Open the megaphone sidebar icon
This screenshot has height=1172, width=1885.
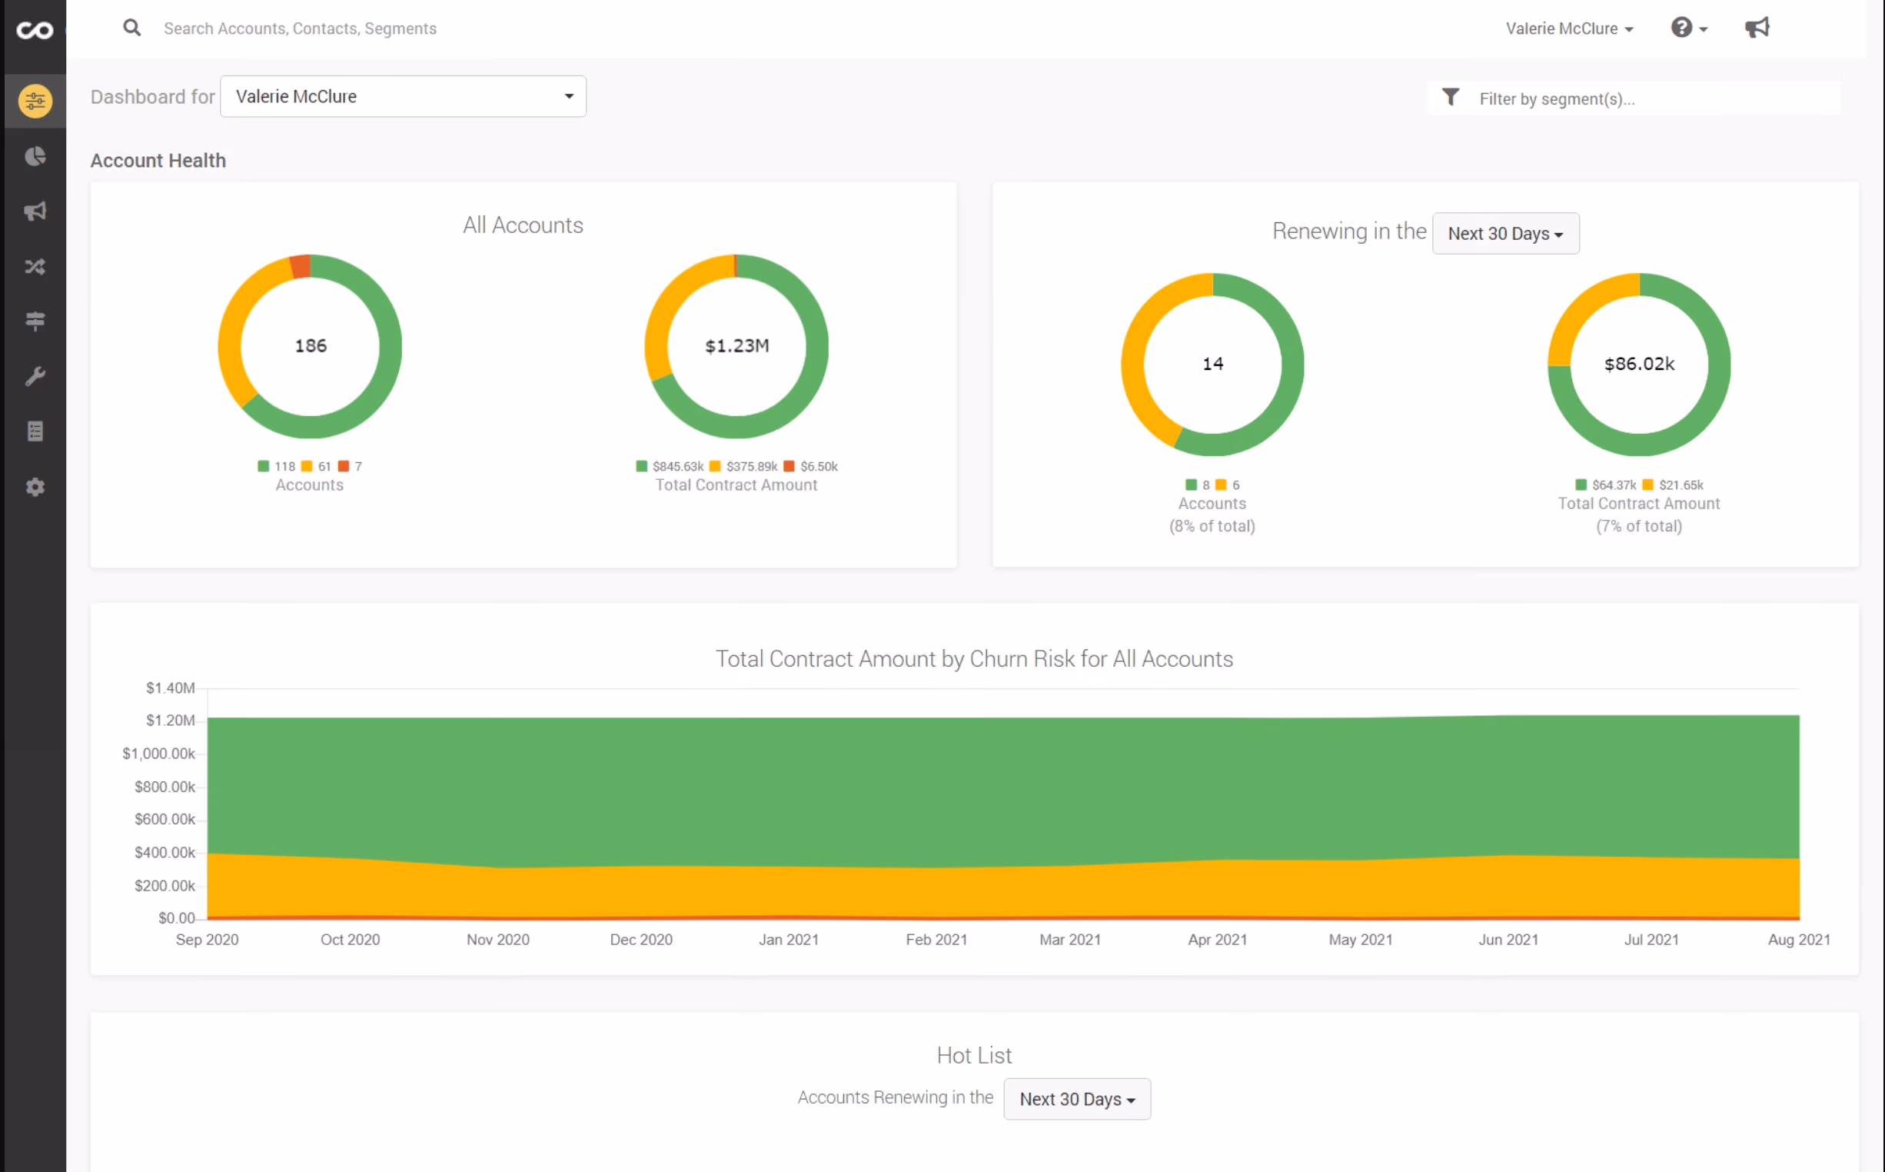pyautogui.click(x=35, y=211)
